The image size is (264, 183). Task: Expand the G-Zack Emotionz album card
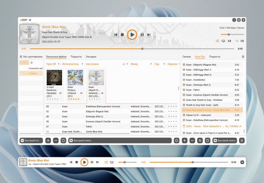[x=60, y=93]
